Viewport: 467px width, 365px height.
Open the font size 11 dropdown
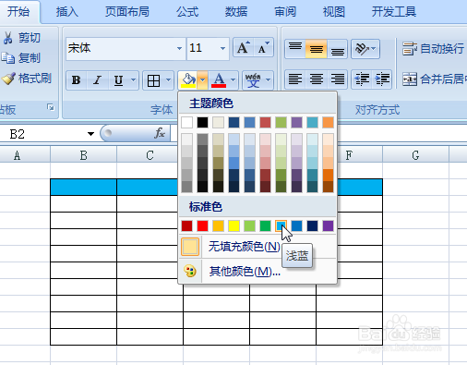click(x=222, y=48)
